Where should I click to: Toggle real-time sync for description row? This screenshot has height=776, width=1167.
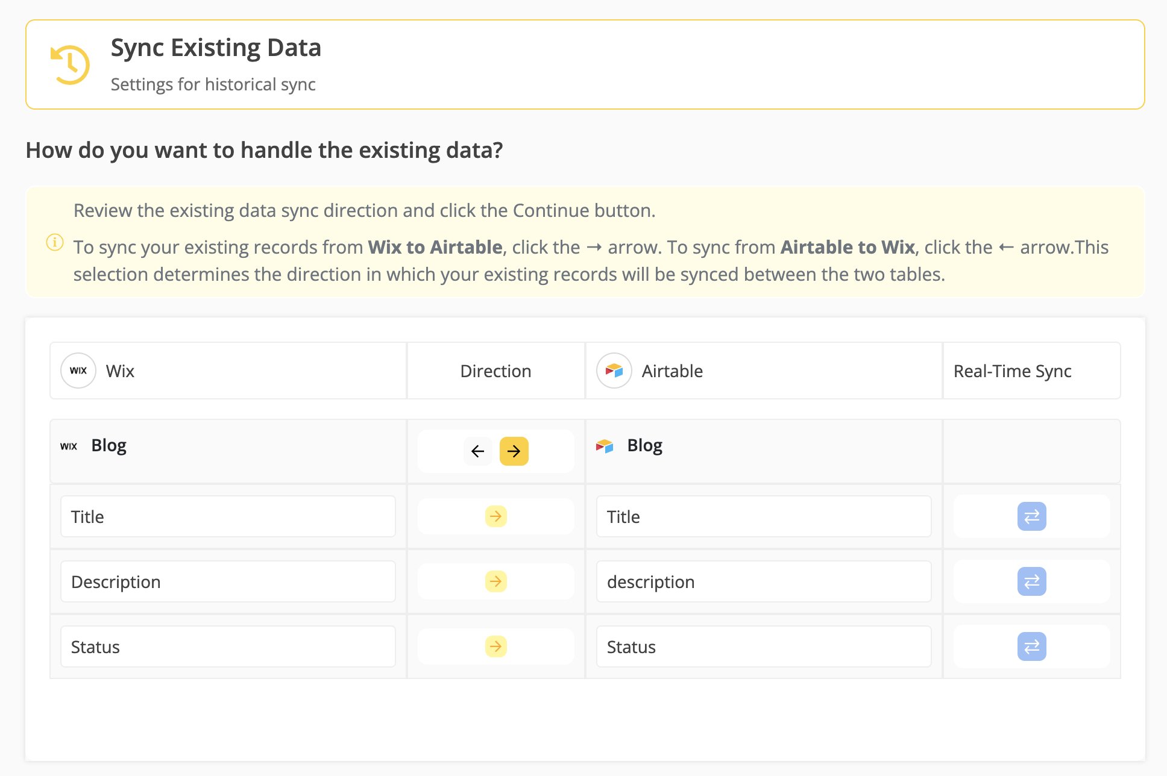[x=1032, y=581]
